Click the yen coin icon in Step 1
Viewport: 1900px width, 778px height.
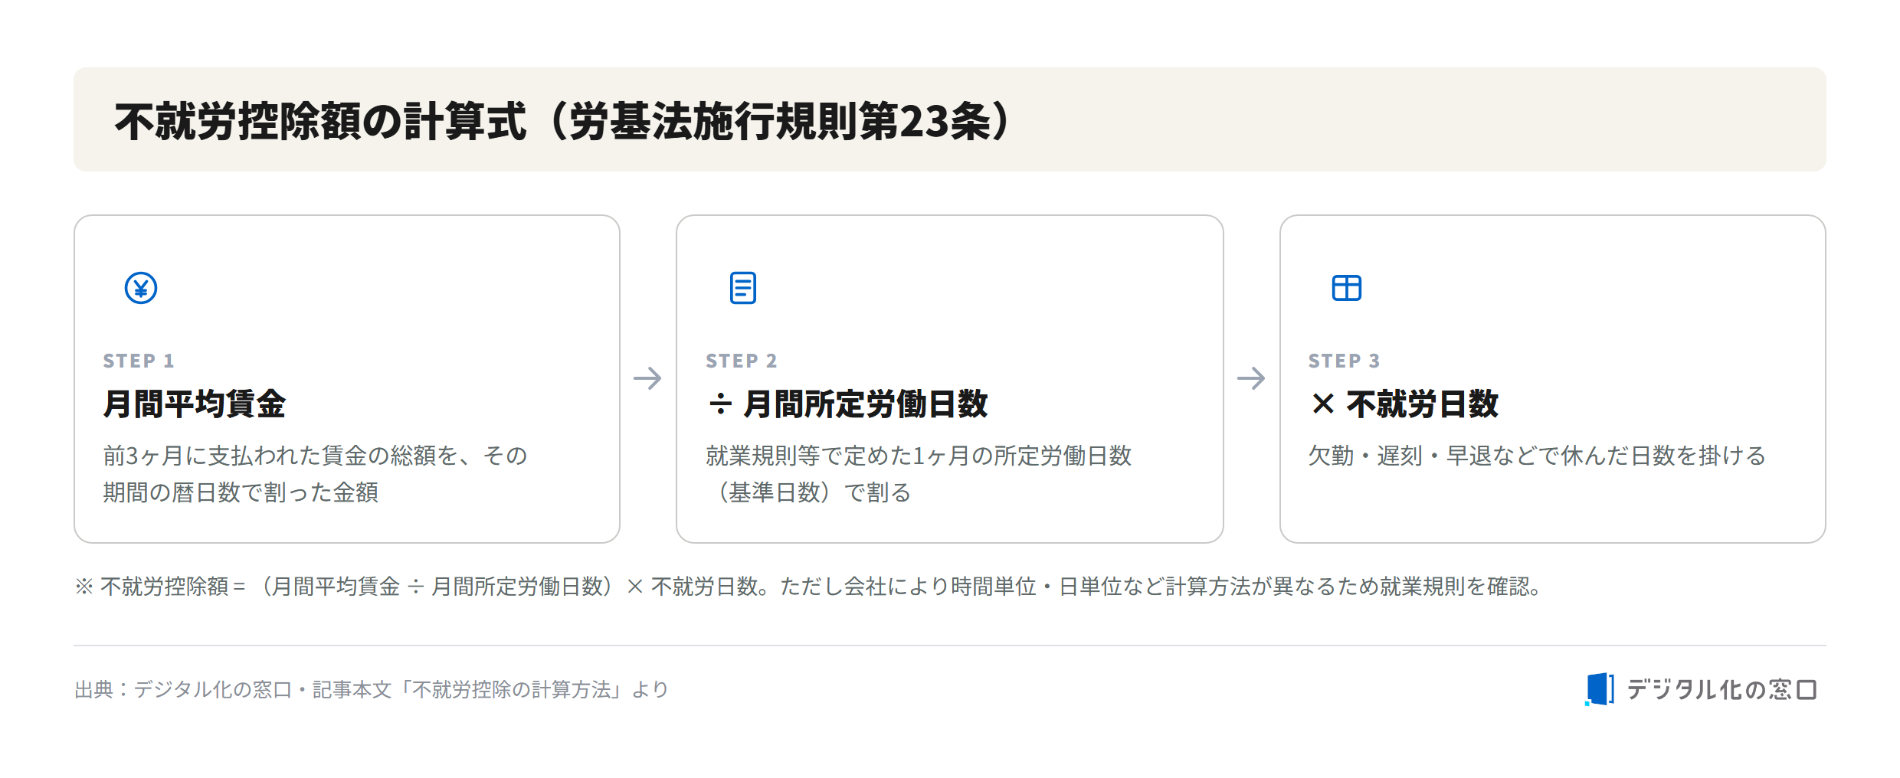[141, 288]
